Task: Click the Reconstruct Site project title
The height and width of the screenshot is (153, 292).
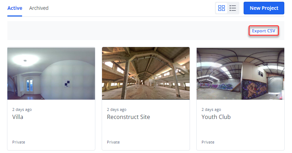Action: pyautogui.click(x=128, y=117)
